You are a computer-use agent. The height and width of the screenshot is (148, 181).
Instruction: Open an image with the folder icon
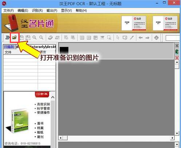(x=15, y=37)
